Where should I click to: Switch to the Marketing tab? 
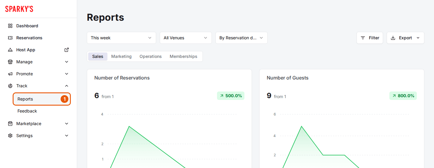coord(121,56)
